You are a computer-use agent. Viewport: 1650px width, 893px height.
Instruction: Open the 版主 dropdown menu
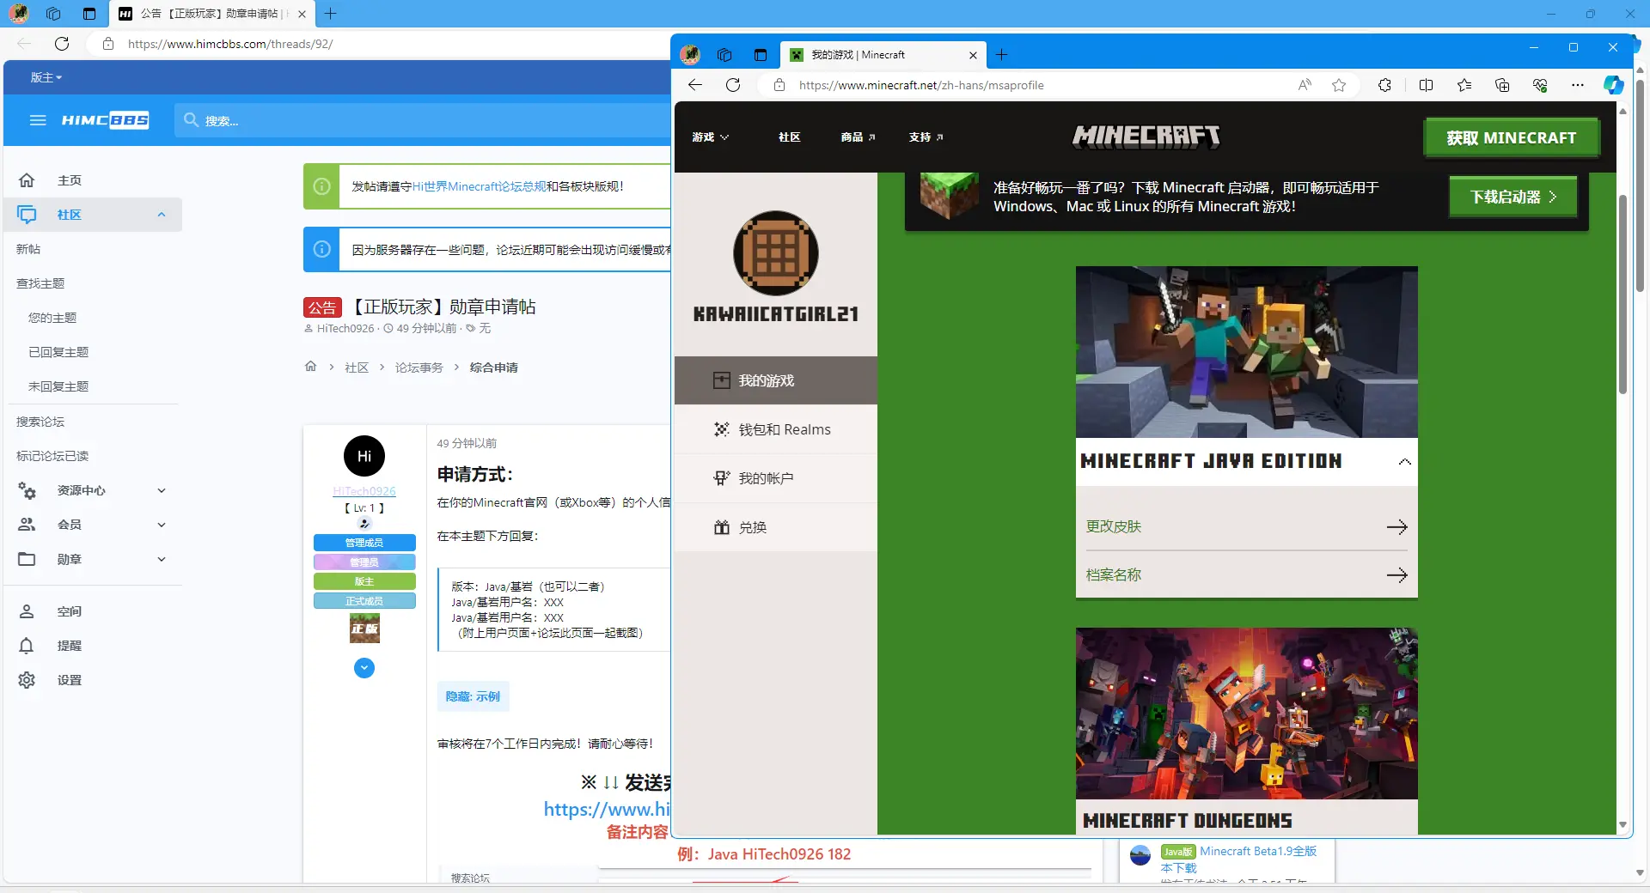click(x=46, y=77)
